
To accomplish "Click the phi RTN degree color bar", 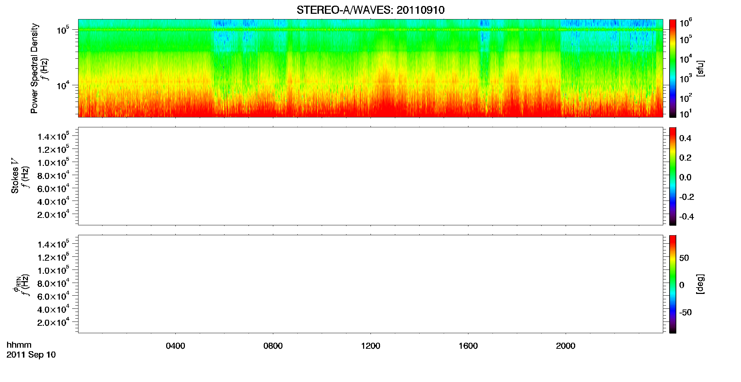I will [672, 284].
